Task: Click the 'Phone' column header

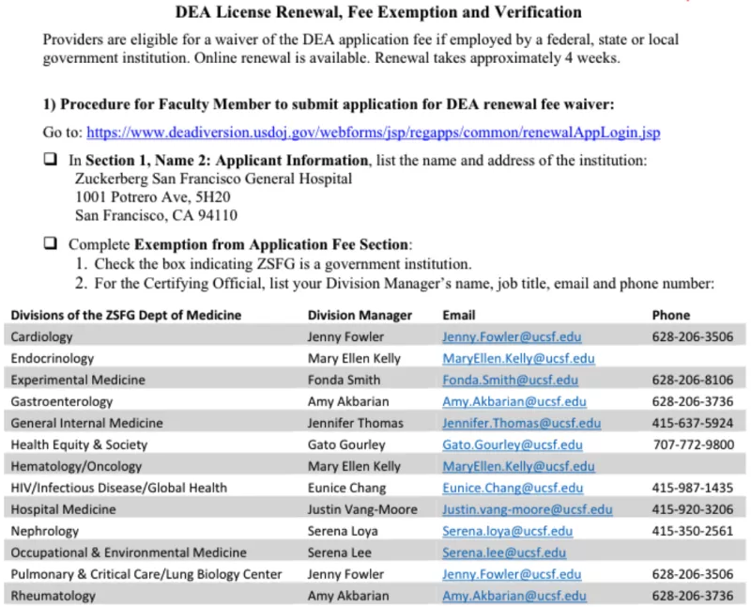Action: (x=671, y=315)
